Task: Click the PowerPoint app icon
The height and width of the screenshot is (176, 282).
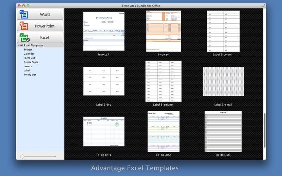Action: (x=24, y=26)
